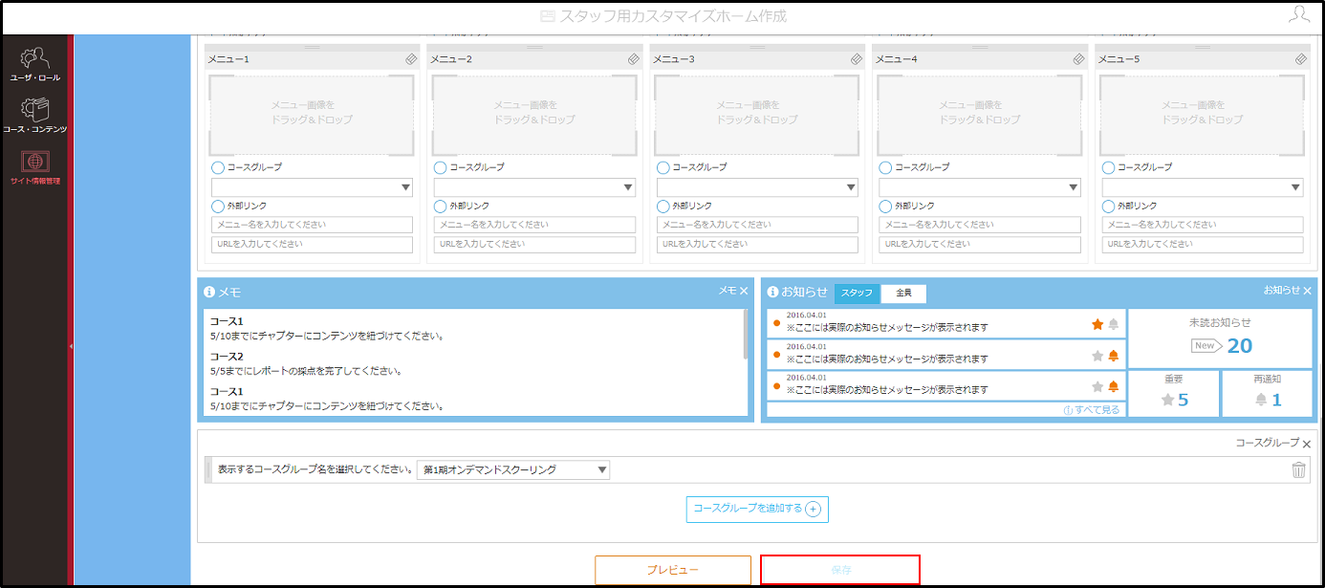Toggle star on third notification row
This screenshot has width=1325, height=588.
1097,386
